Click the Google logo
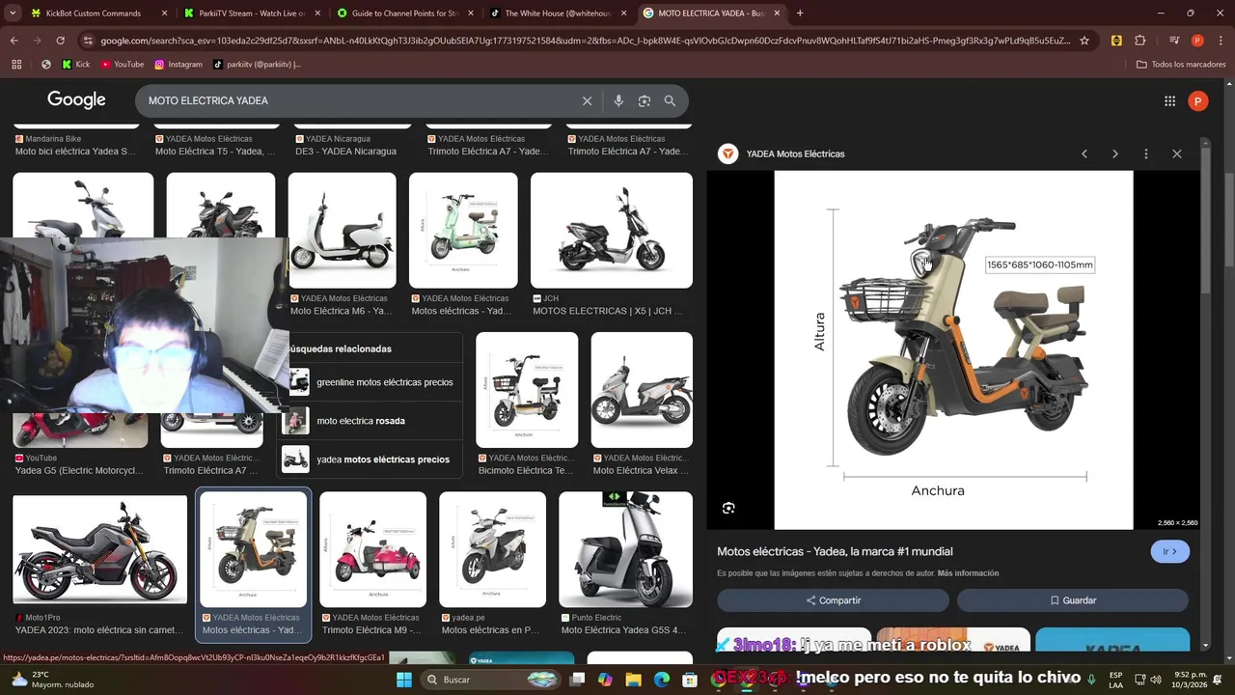This screenshot has width=1235, height=695. pos(76,99)
